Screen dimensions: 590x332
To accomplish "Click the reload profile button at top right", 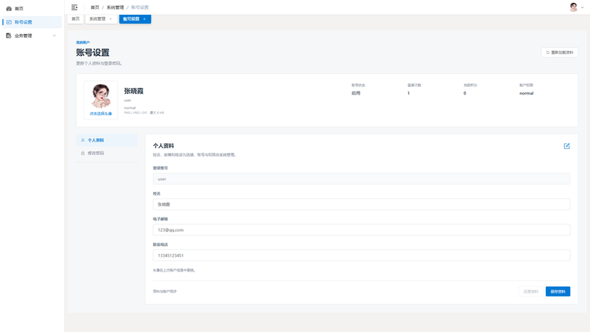I will 560,52.
